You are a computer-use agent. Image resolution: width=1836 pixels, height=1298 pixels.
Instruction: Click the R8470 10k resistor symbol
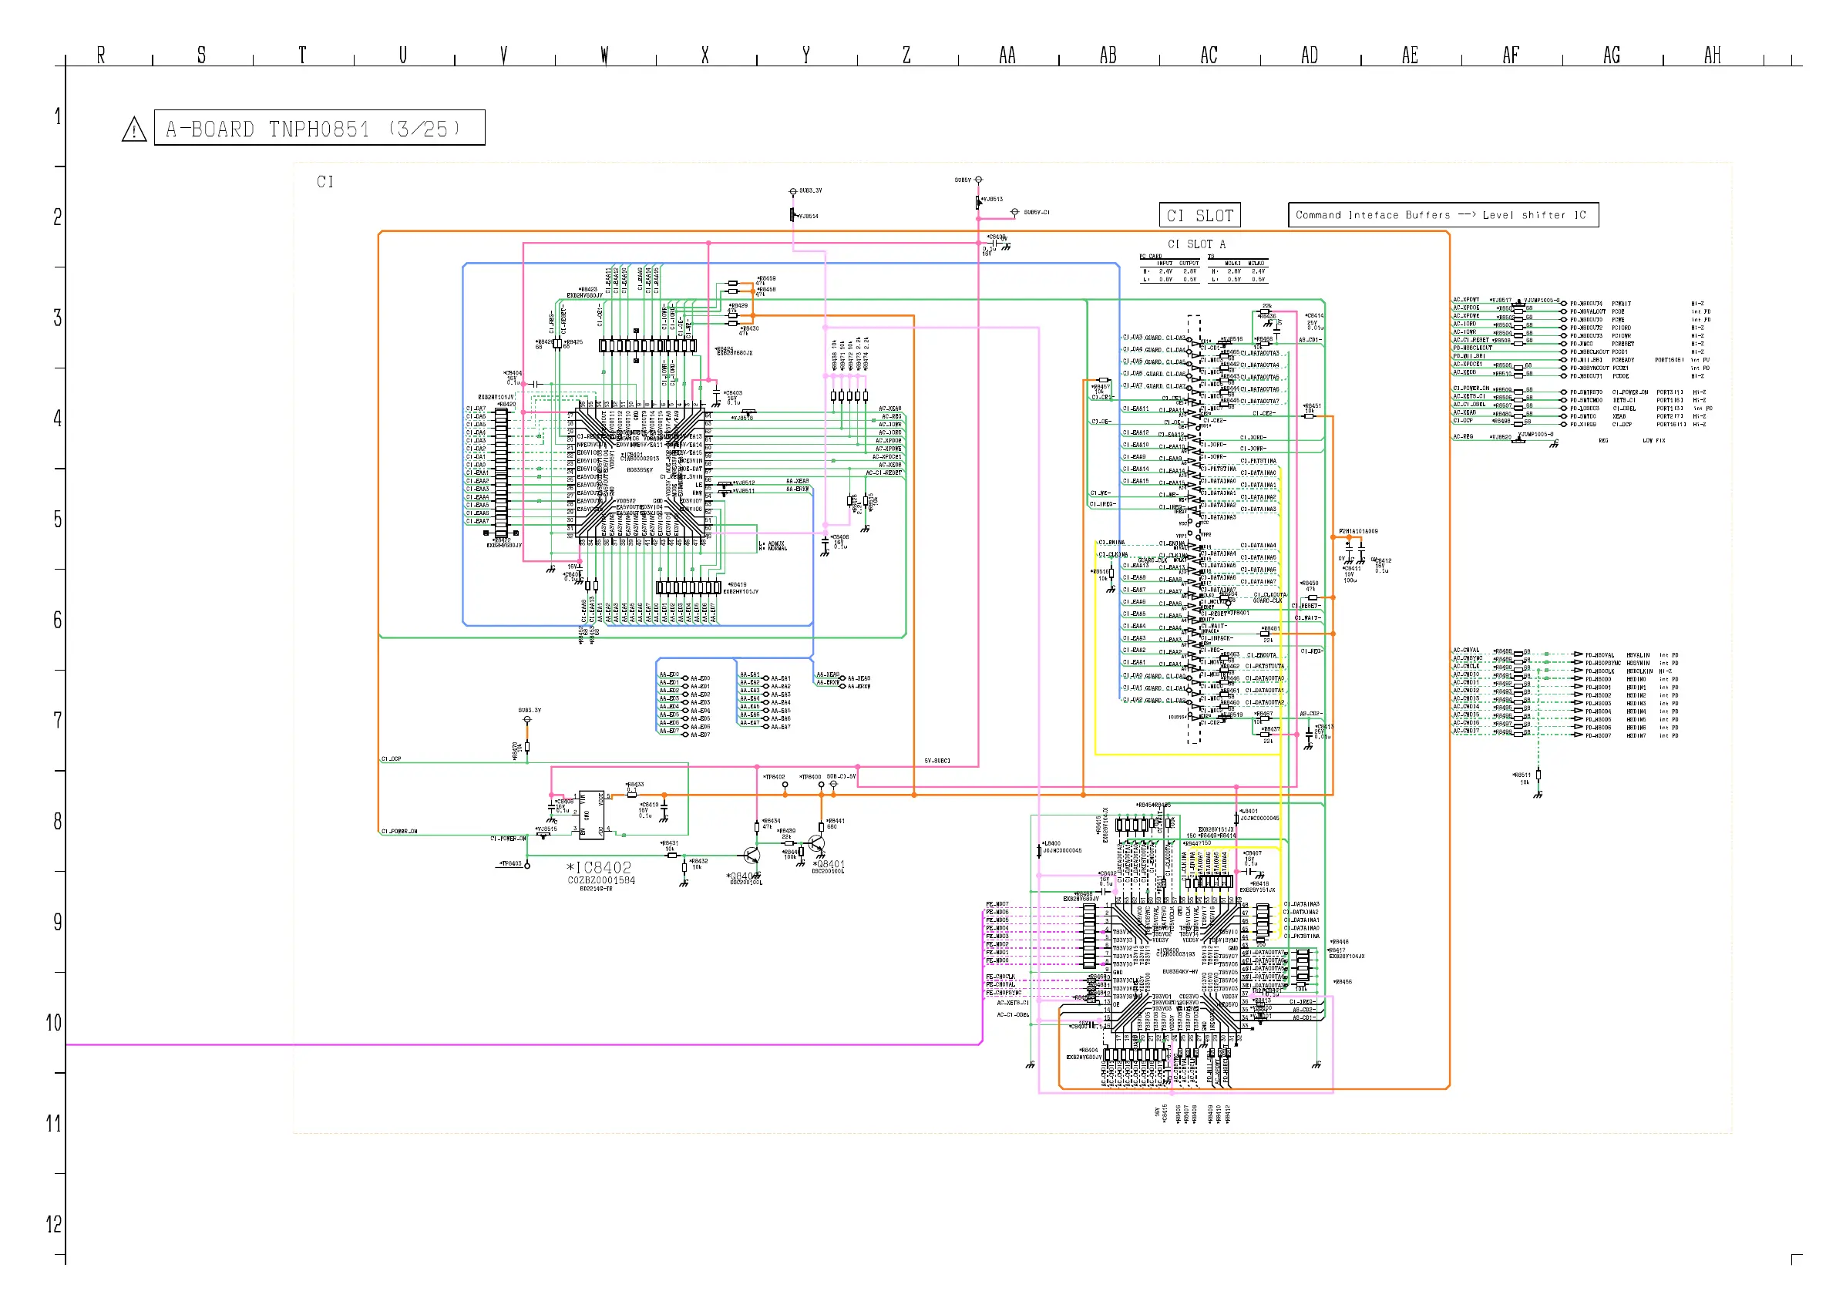(527, 748)
